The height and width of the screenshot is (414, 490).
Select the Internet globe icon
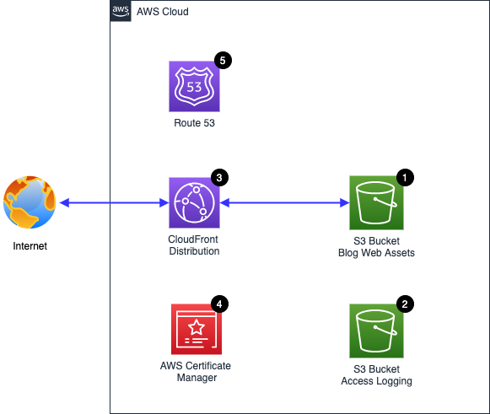coord(30,202)
